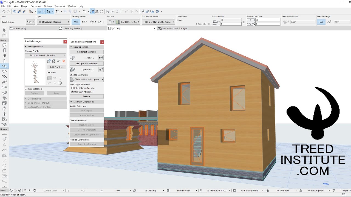This screenshot has width=351, height=197.
Task: Toggle horizontal beam slant option
Action: coord(321,22)
